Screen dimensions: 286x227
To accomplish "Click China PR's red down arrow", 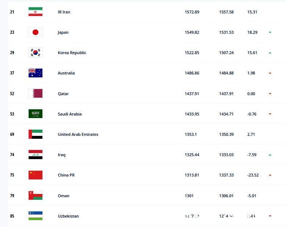I will [x=270, y=175].
